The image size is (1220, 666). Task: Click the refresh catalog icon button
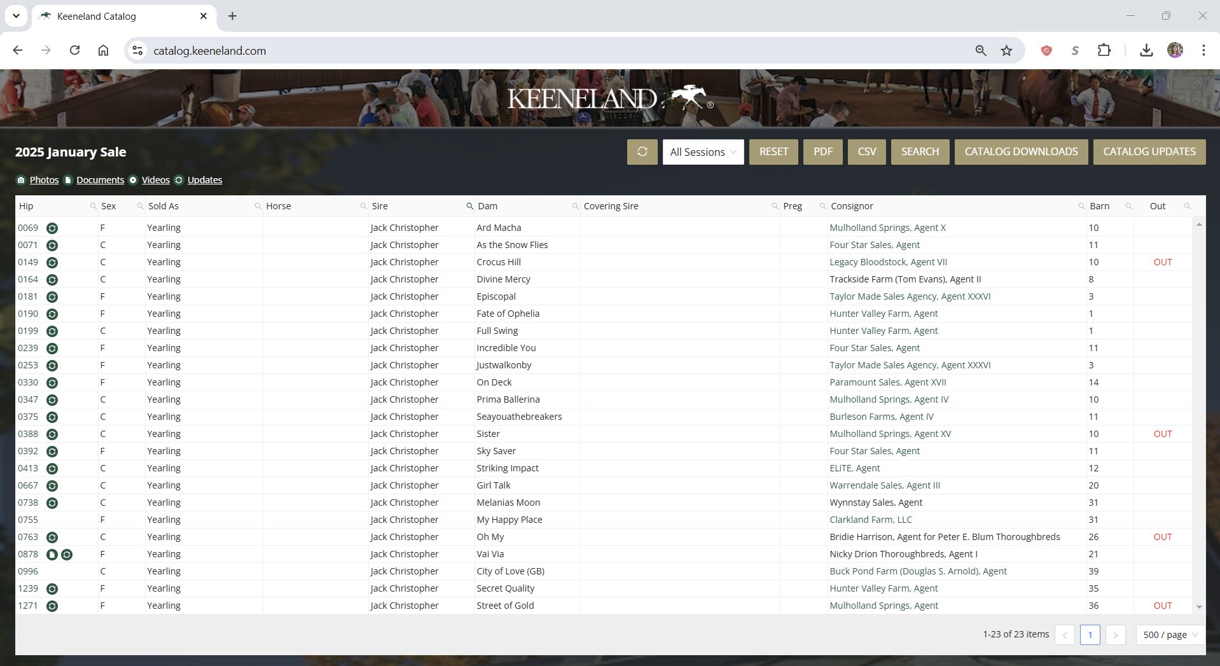[x=642, y=152]
